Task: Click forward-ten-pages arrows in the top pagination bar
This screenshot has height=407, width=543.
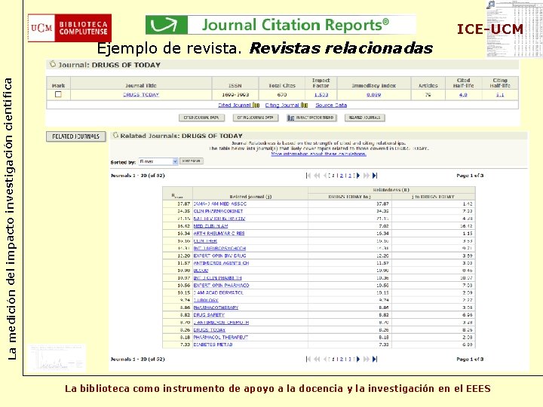Action: (x=367, y=176)
